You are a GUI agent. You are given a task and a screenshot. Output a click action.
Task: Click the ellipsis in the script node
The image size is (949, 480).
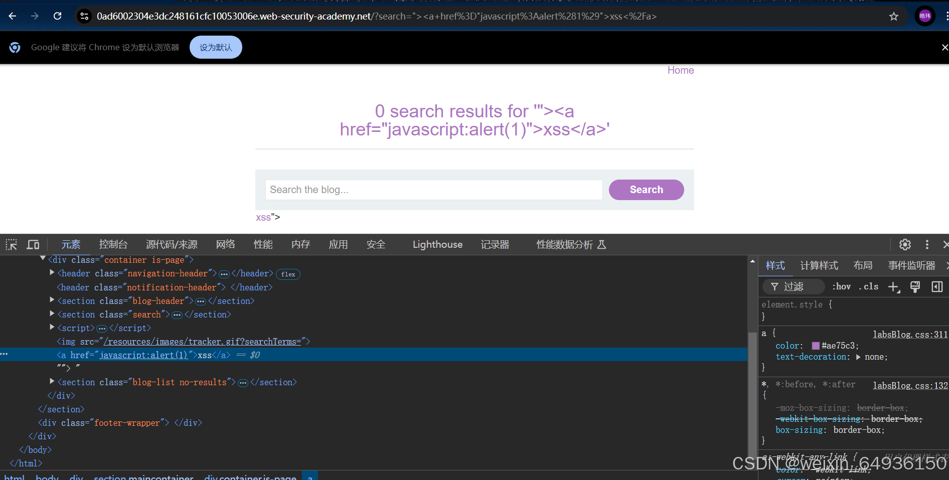click(102, 329)
